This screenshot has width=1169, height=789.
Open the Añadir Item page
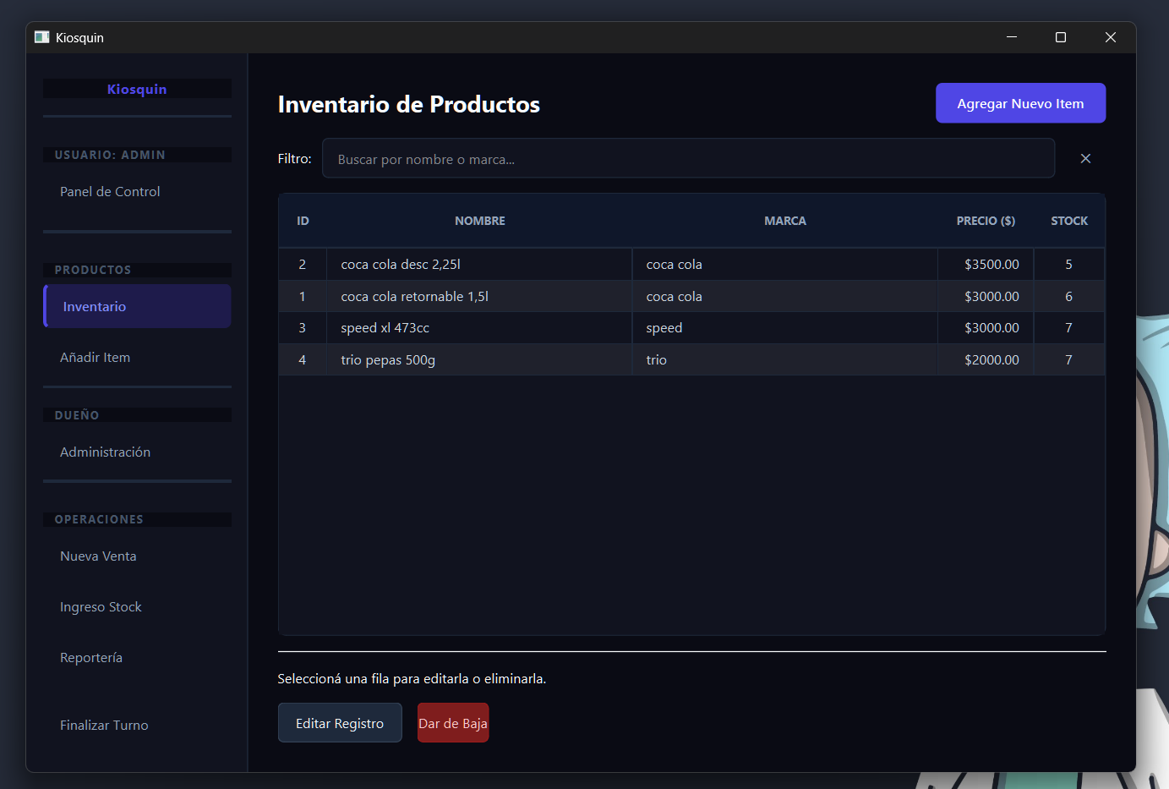(95, 357)
